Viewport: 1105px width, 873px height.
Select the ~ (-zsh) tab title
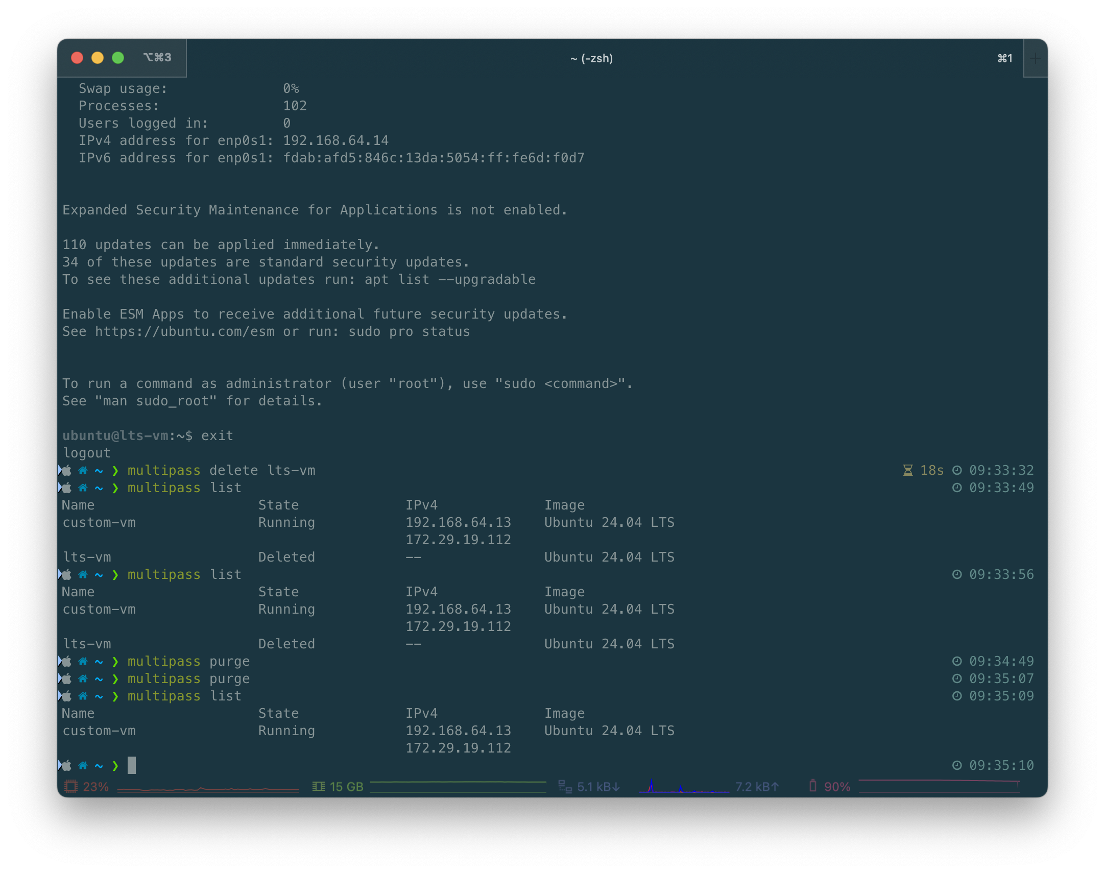coord(591,58)
